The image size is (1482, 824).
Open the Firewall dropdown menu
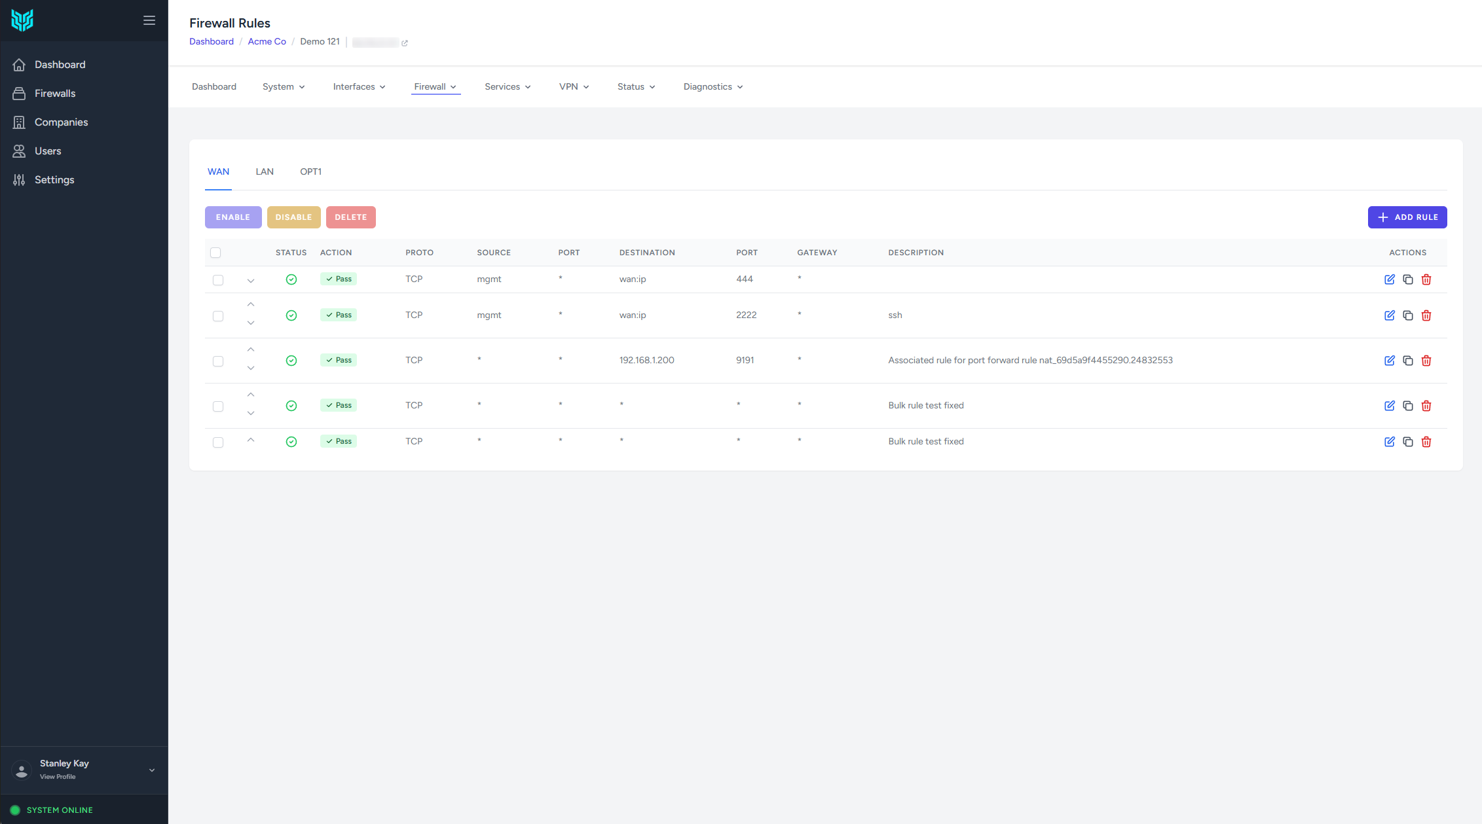(435, 86)
